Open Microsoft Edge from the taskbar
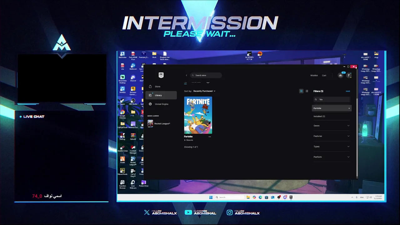 pyautogui.click(x=260, y=197)
